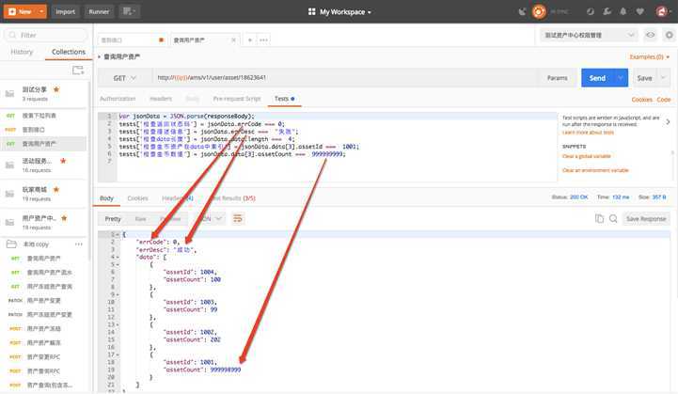The width and height of the screenshot is (678, 394).
Task: Expand the request name disclosure triangle
Action: click(x=99, y=56)
